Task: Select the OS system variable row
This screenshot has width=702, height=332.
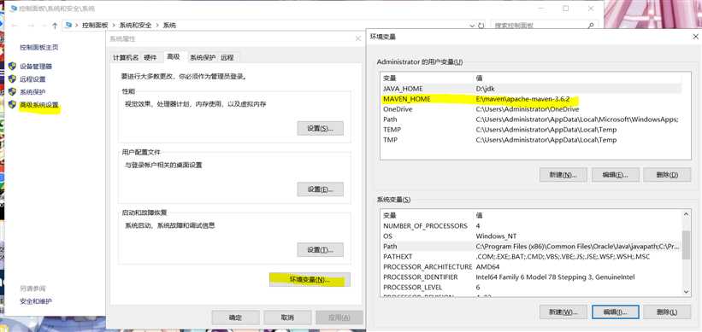Action: (531, 236)
